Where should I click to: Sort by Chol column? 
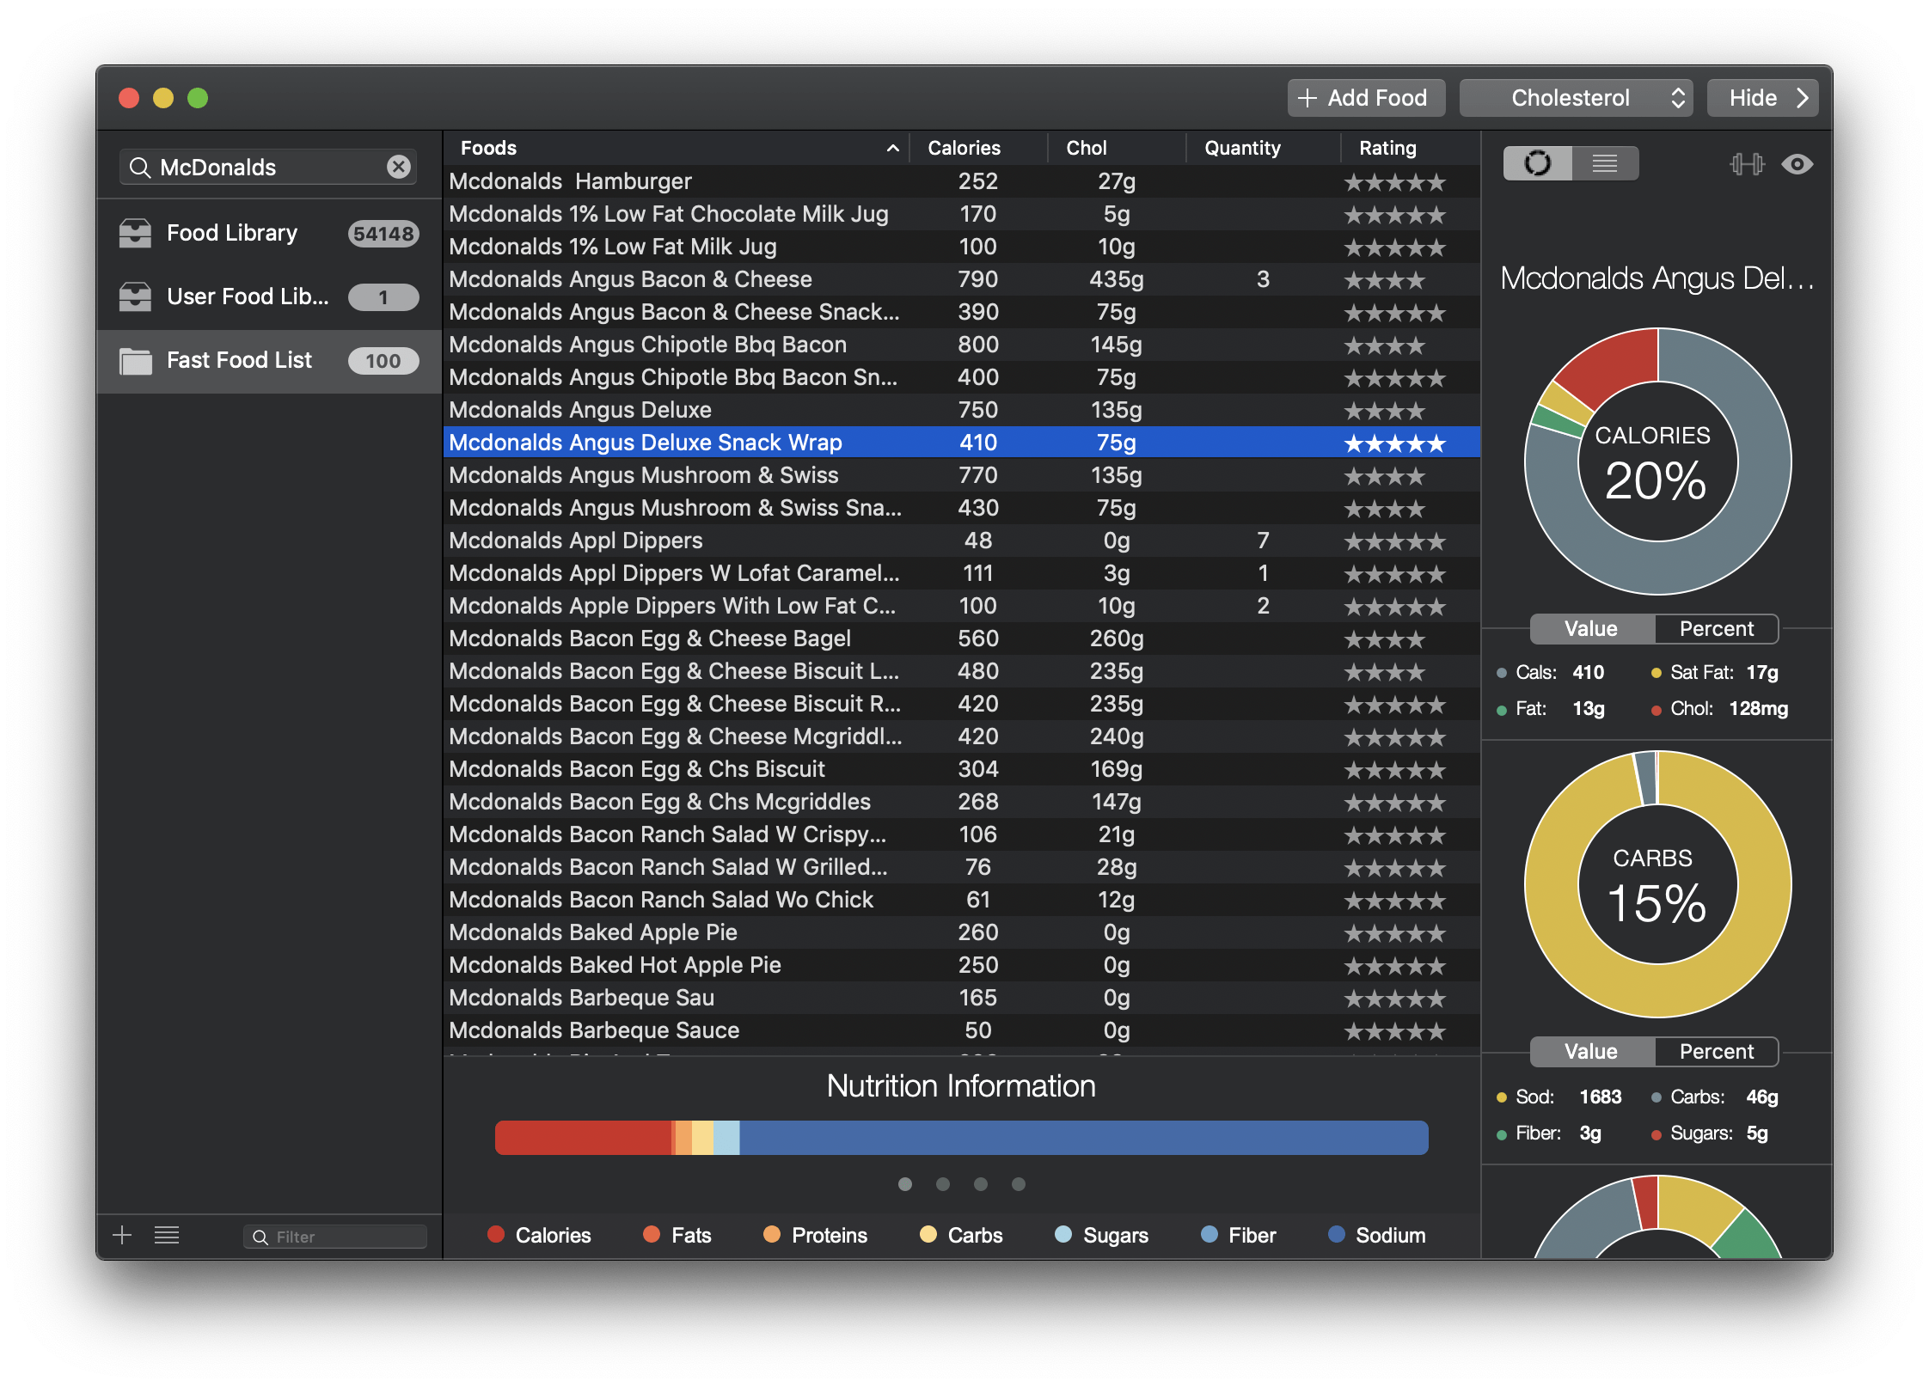1117,148
